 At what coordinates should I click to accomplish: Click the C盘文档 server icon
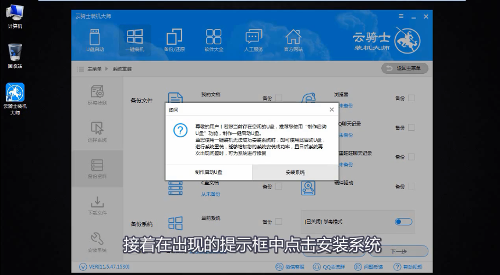(175, 188)
